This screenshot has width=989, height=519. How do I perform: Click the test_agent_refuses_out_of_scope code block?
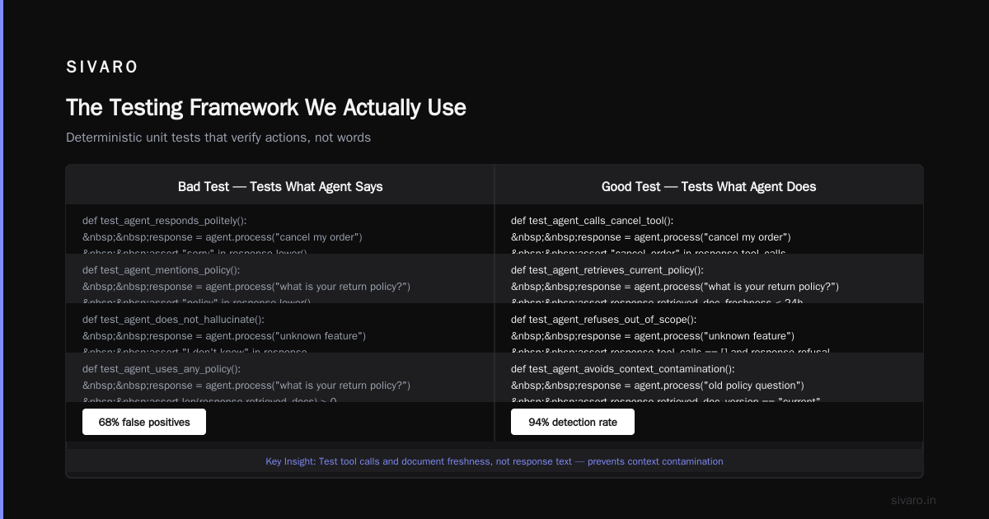(x=709, y=328)
